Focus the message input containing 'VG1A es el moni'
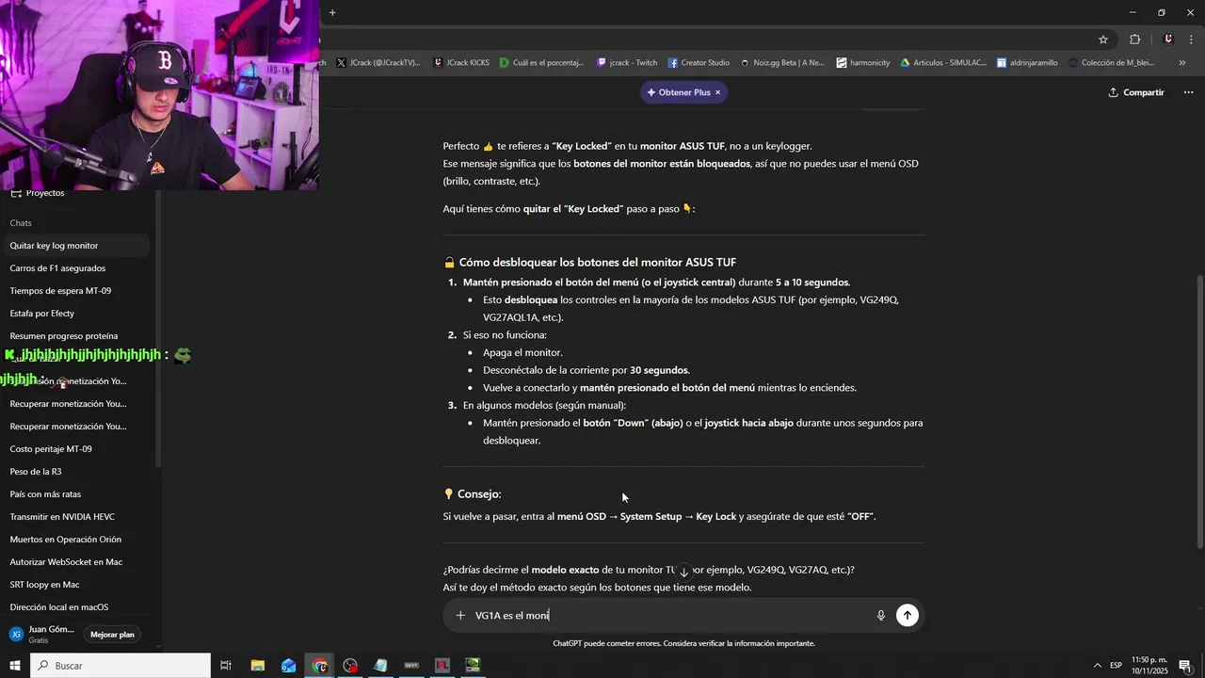This screenshot has width=1205, height=678. click(x=670, y=616)
